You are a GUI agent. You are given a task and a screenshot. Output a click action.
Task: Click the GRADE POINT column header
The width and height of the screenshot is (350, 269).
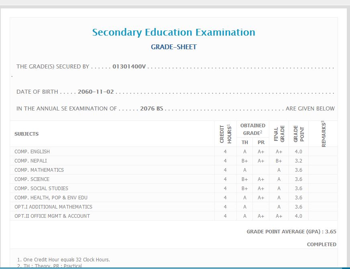[299, 134]
